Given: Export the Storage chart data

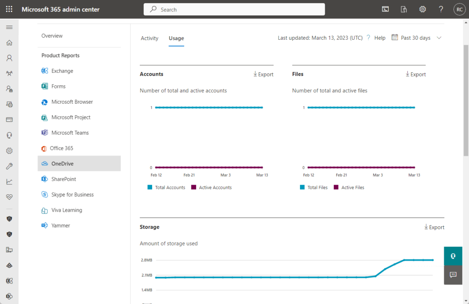Looking at the screenshot, I should tap(434, 227).
